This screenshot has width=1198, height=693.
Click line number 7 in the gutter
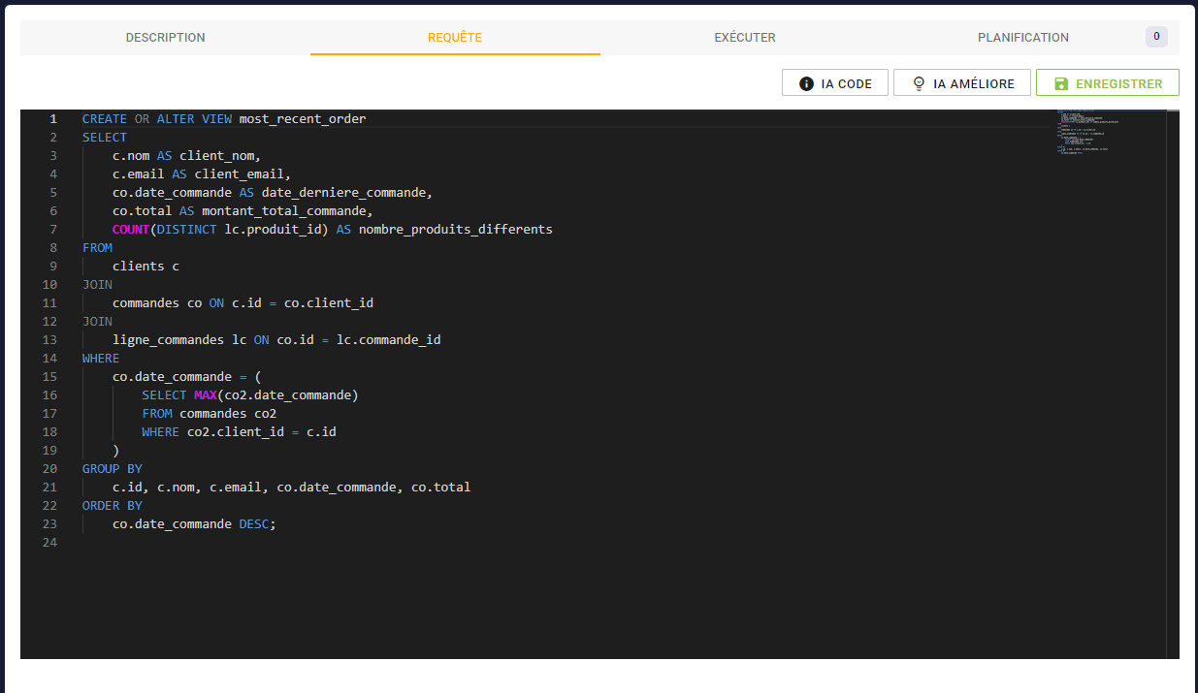pos(53,230)
